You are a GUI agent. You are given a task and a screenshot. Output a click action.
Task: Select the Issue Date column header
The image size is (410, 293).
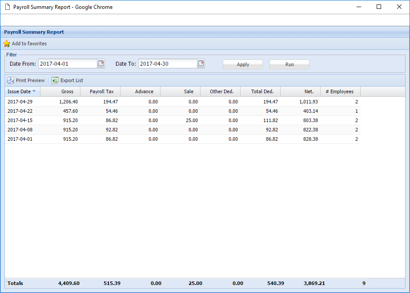click(19, 91)
